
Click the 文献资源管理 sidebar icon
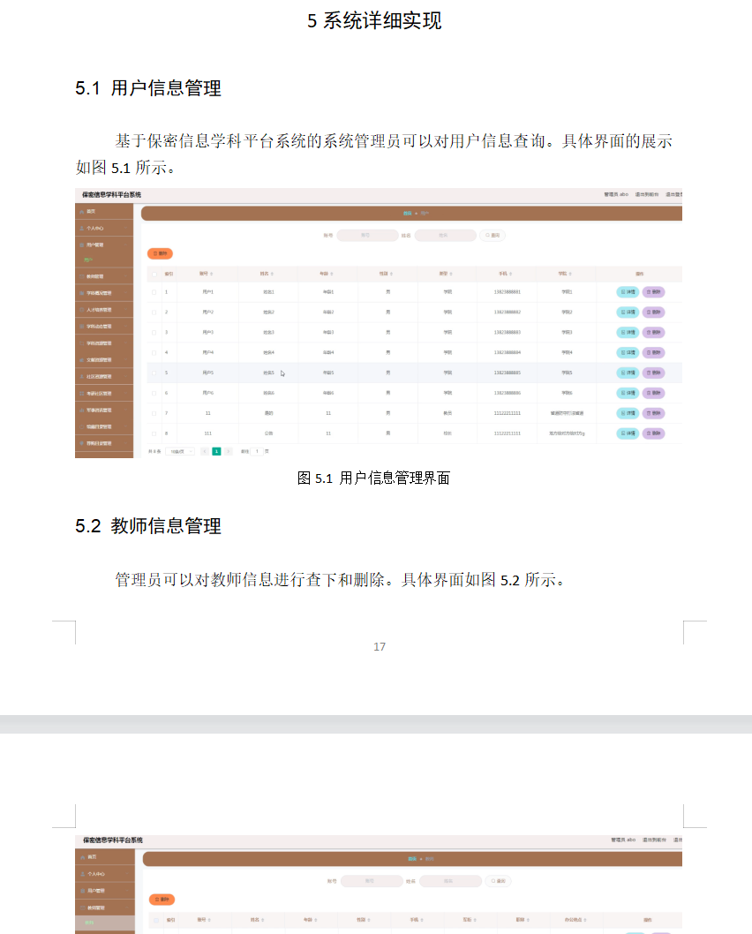coord(81,360)
